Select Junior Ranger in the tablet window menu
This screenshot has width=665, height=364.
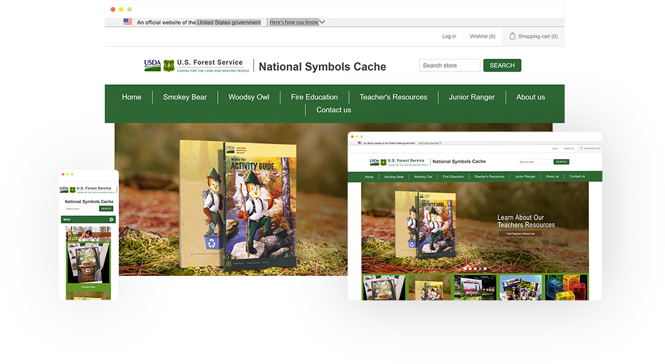click(525, 177)
